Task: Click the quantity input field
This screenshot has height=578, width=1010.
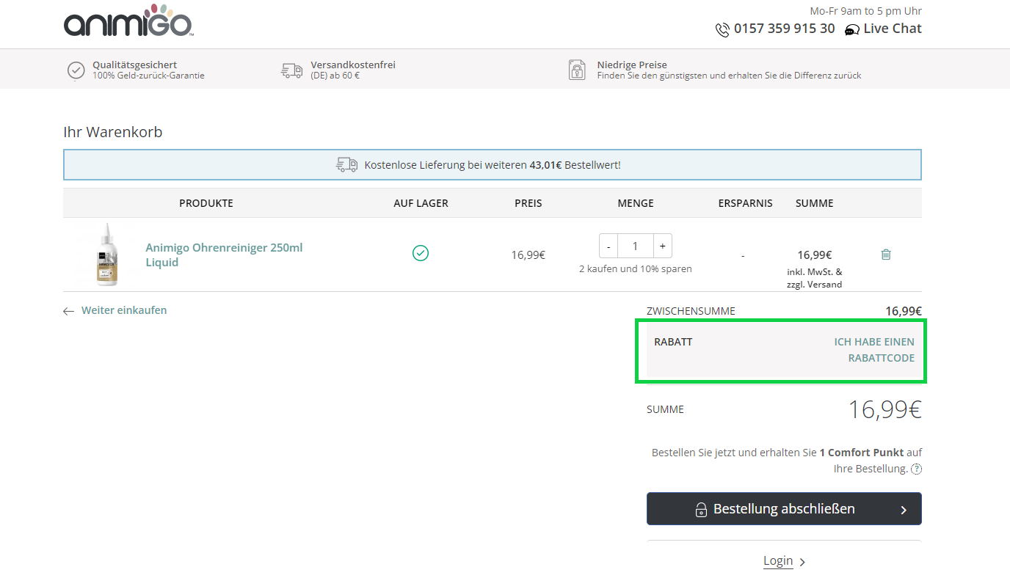Action: tap(636, 246)
